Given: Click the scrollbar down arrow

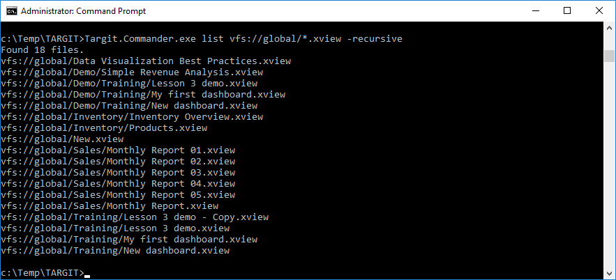Looking at the screenshot, I should click(x=609, y=273).
